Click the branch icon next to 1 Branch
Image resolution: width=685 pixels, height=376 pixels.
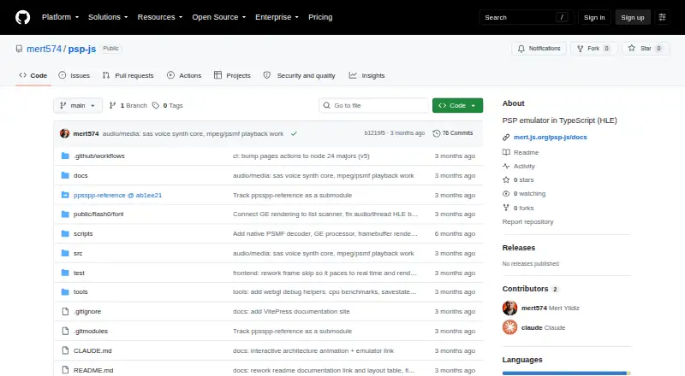112,106
